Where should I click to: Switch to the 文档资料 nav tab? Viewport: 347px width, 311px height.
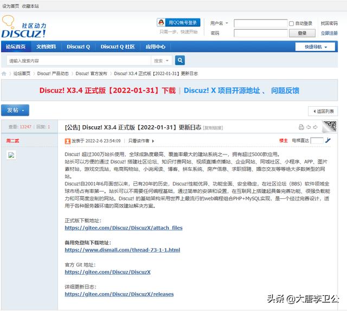46,47
